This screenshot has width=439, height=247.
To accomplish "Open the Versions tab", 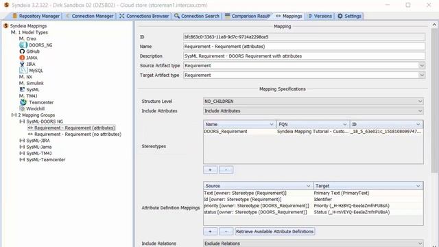I will (x=320, y=16).
